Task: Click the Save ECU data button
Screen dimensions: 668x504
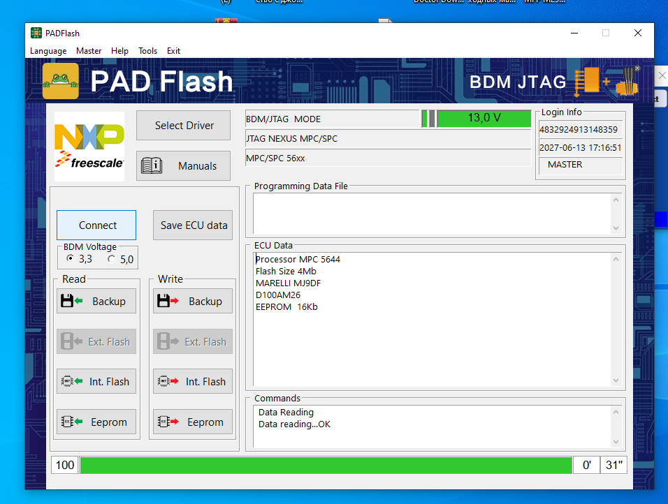Action: point(193,225)
